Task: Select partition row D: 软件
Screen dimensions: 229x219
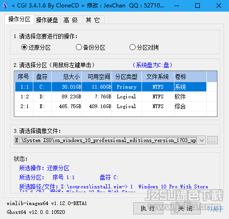Action: 111,97
